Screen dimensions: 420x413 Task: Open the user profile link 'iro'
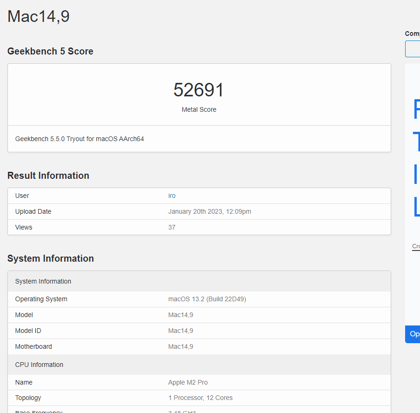(x=172, y=196)
